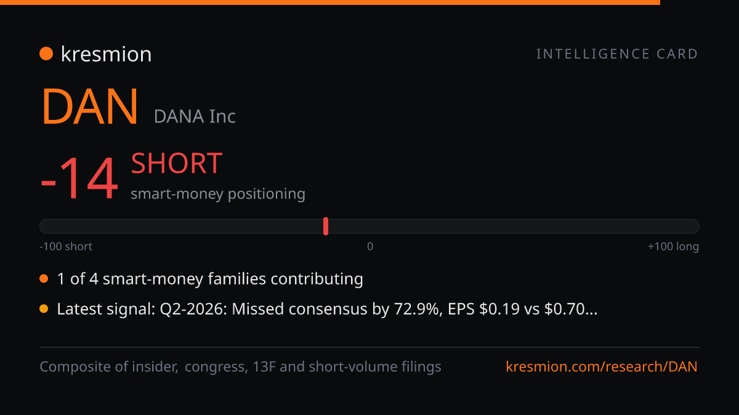Click the composite filings description footer
739x415 pixels.
coord(240,367)
